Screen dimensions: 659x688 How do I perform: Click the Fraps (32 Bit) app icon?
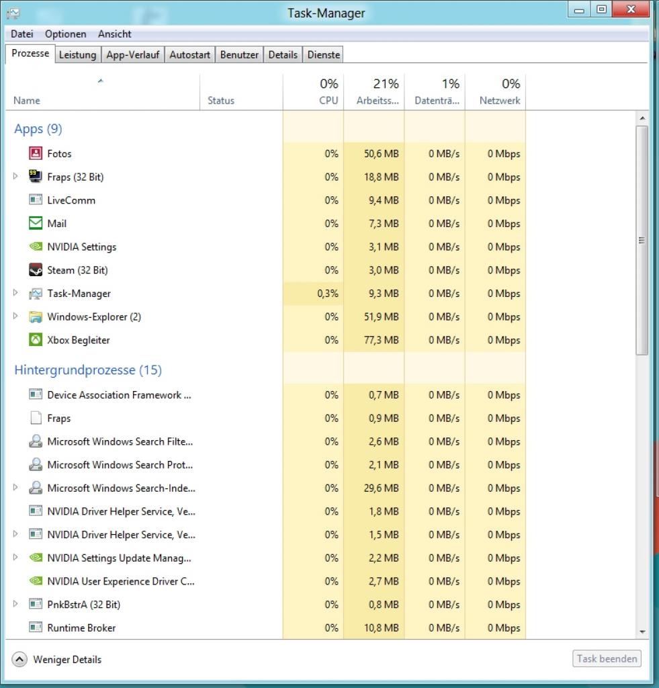pos(36,177)
